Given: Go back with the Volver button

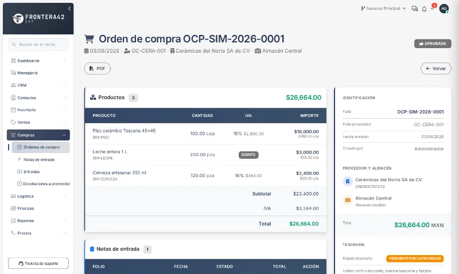Looking at the screenshot, I should 436,68.
